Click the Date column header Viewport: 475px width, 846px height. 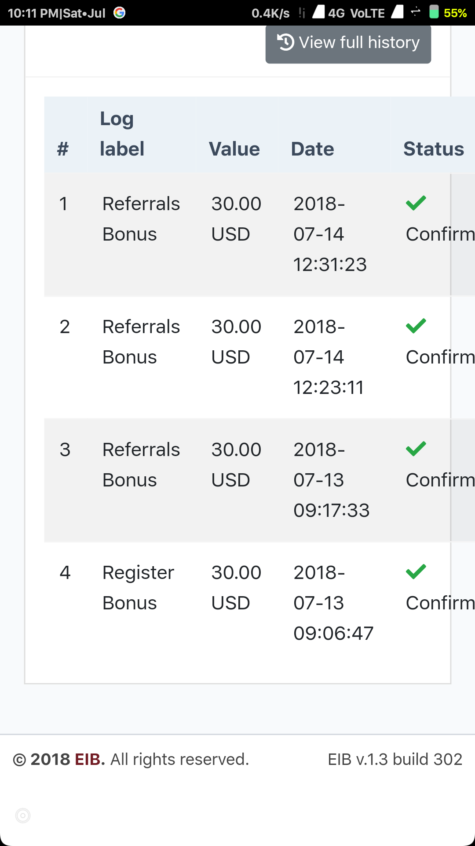click(313, 149)
